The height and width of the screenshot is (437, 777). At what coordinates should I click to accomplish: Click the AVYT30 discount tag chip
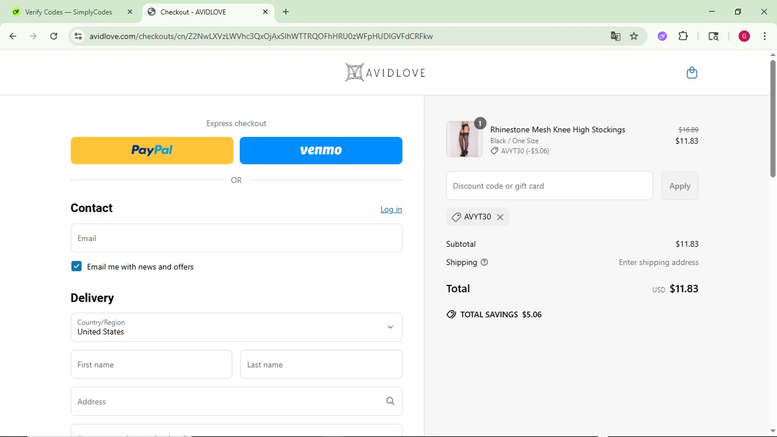click(477, 217)
